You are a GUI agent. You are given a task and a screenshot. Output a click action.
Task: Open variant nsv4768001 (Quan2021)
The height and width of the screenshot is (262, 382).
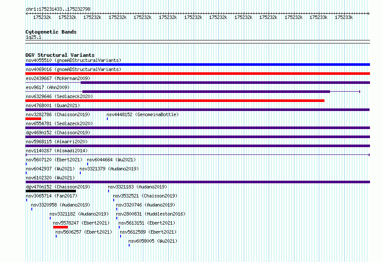pyautogui.click(x=53, y=105)
